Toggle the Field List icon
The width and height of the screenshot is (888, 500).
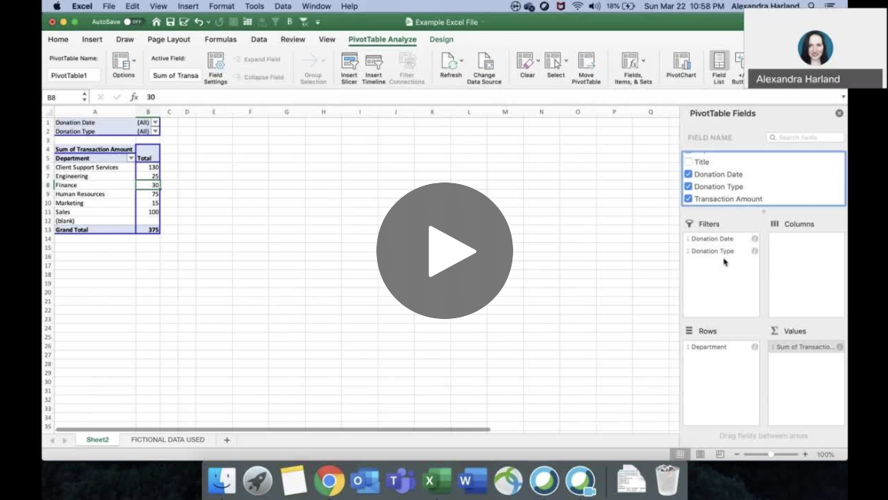(x=719, y=62)
